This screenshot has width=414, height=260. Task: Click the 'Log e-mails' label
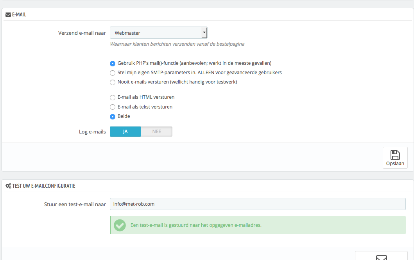click(x=92, y=132)
